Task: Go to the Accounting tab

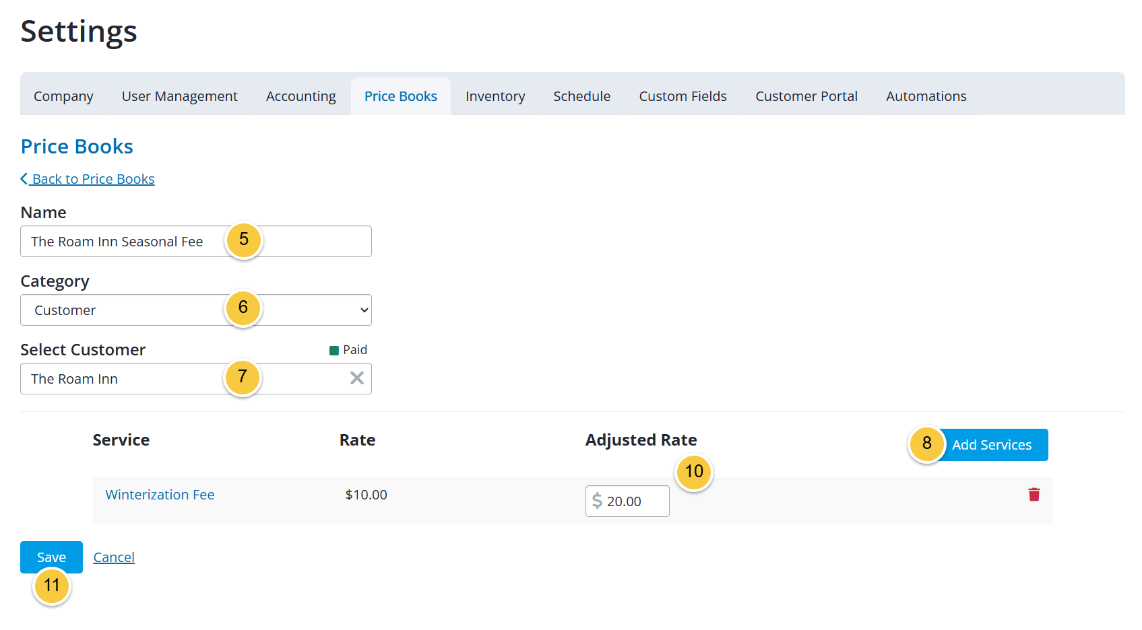Action: (x=301, y=96)
